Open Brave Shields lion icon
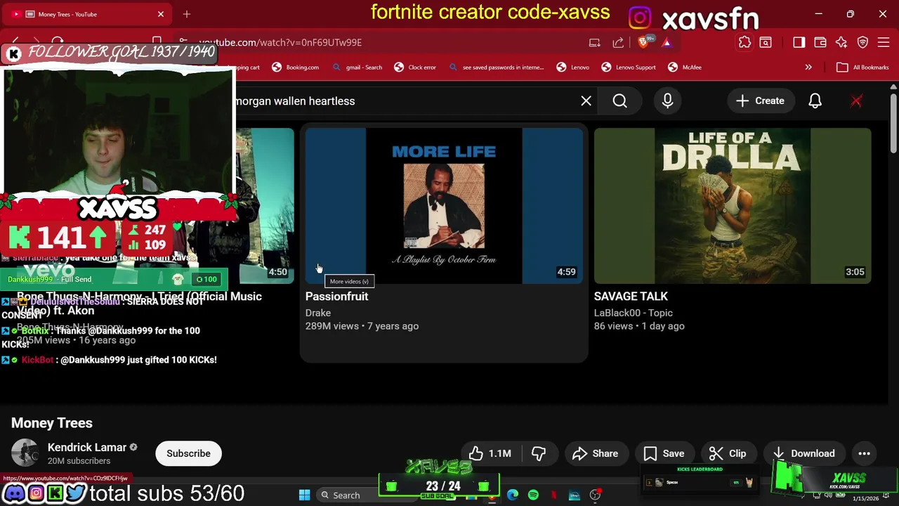 click(x=643, y=42)
